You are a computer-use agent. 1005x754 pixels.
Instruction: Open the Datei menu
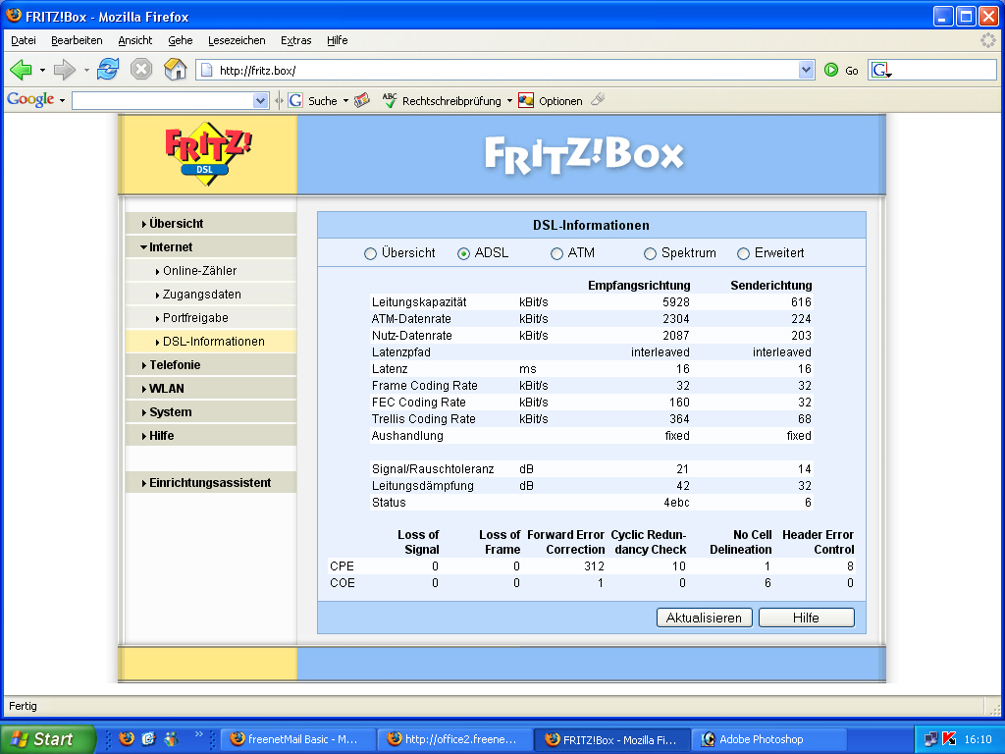(24, 40)
